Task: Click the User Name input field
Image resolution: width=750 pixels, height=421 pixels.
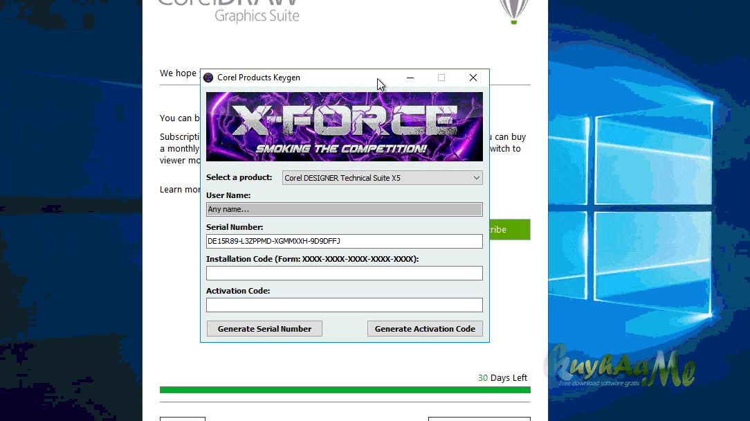Action: [x=344, y=209]
